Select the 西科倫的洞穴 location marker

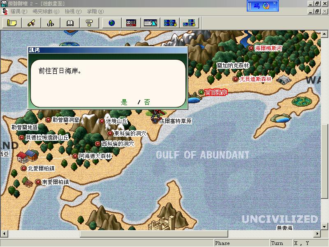click(x=97, y=144)
